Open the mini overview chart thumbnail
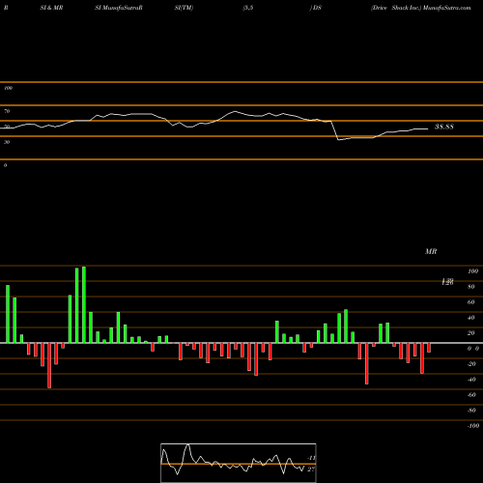This screenshot has width=483, height=483. click(239, 463)
